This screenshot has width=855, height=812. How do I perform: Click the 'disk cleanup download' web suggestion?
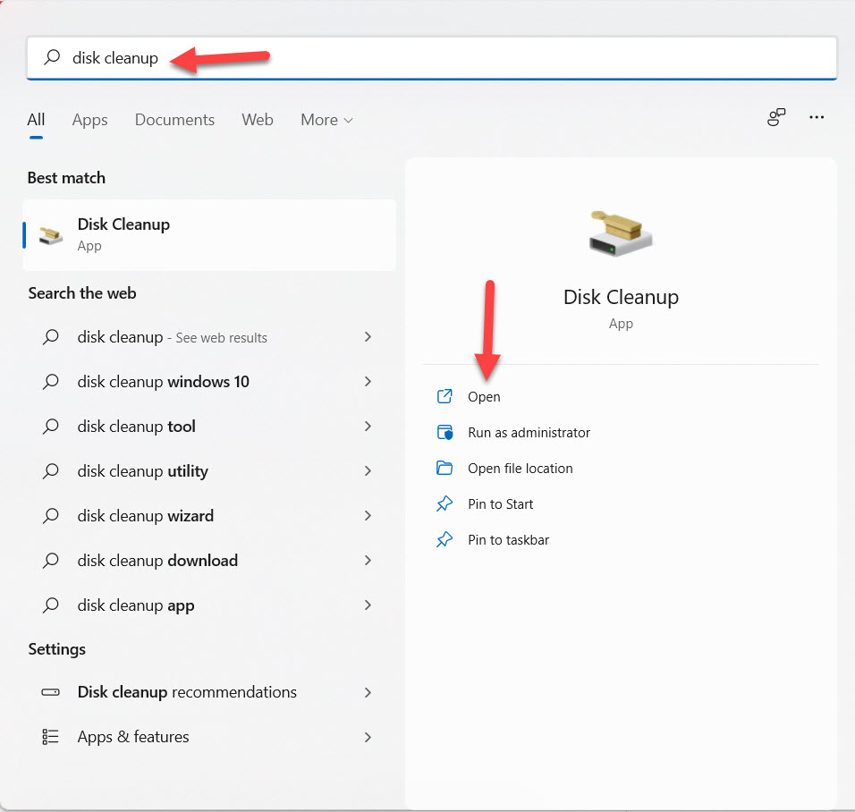[x=157, y=561]
